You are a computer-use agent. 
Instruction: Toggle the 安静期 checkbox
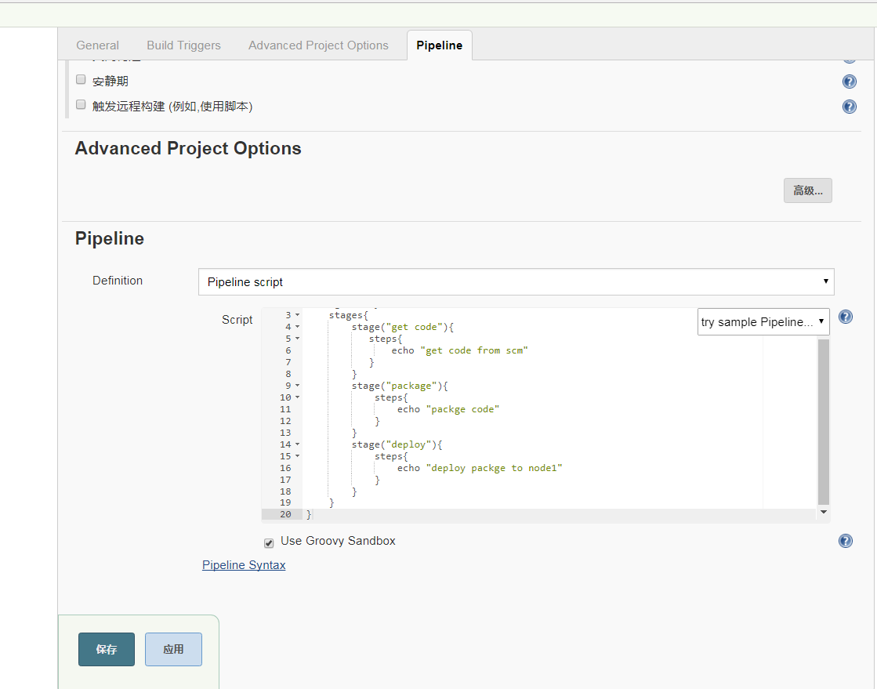tap(81, 80)
